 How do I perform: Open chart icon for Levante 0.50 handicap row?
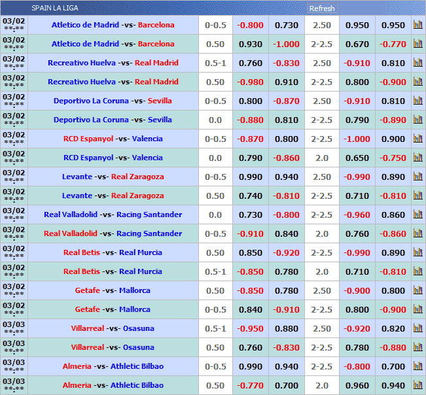(x=417, y=196)
